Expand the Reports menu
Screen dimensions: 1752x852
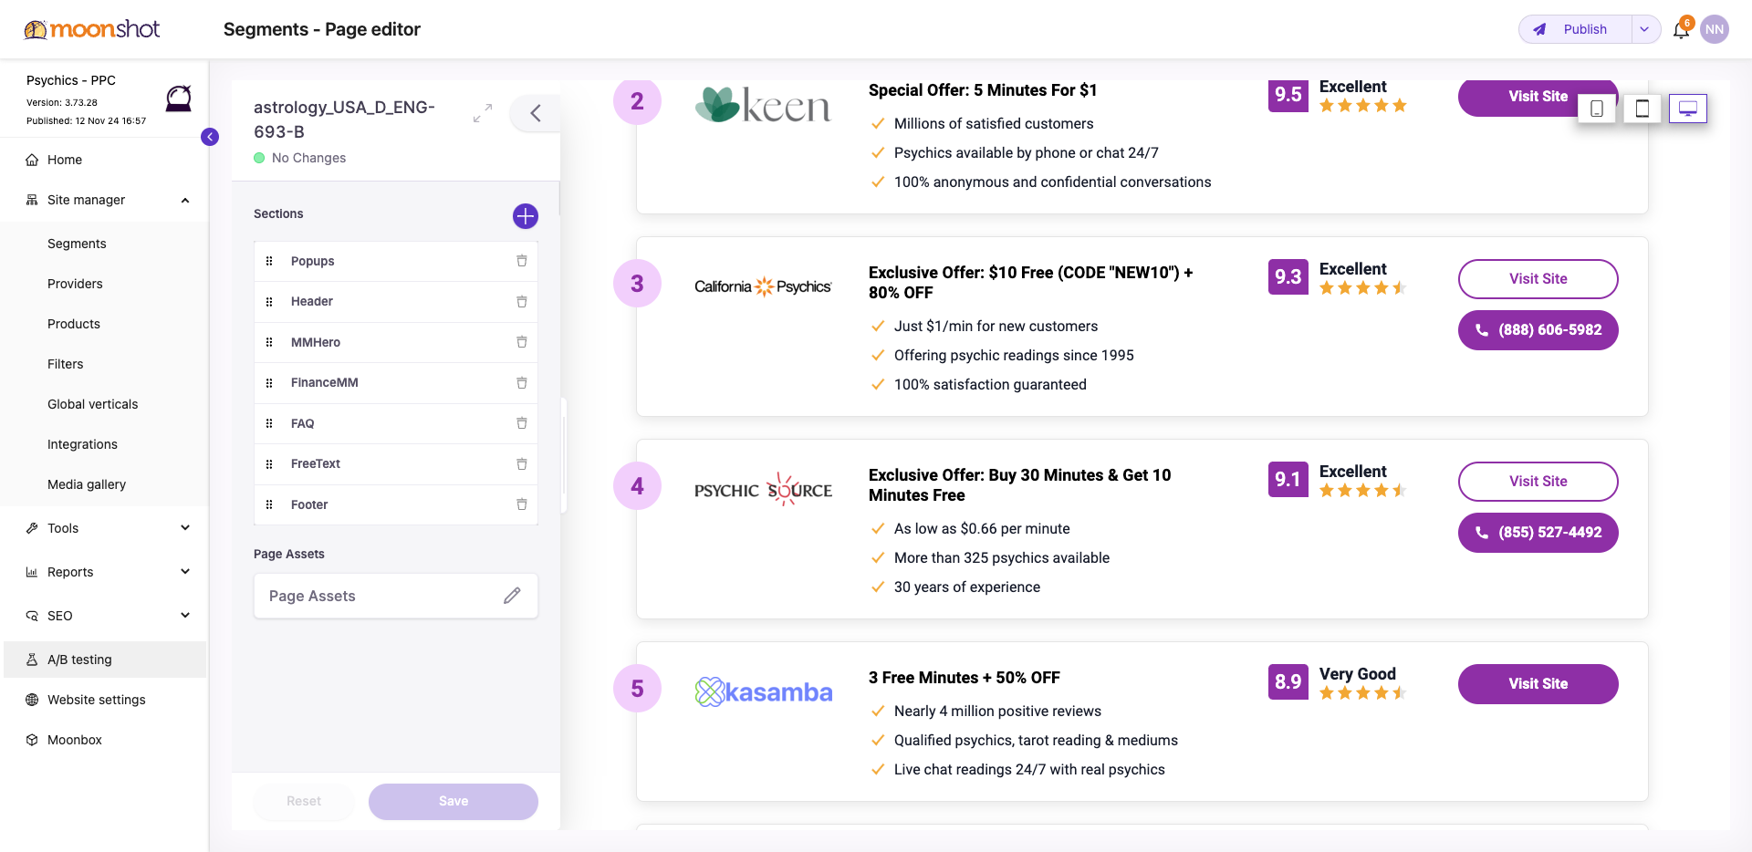point(185,572)
